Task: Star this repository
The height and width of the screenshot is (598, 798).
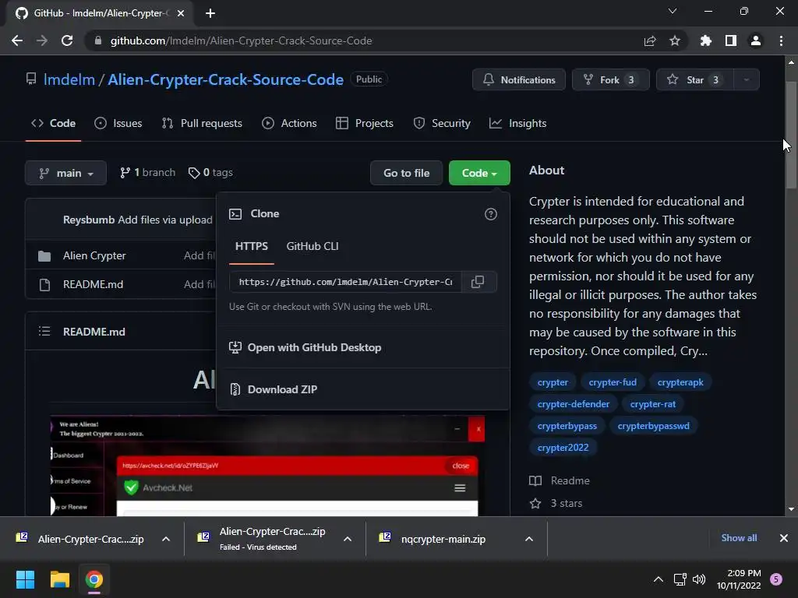Action: (x=695, y=80)
